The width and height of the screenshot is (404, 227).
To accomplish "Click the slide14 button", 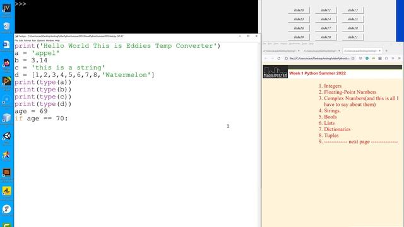I will [x=326, y=19].
